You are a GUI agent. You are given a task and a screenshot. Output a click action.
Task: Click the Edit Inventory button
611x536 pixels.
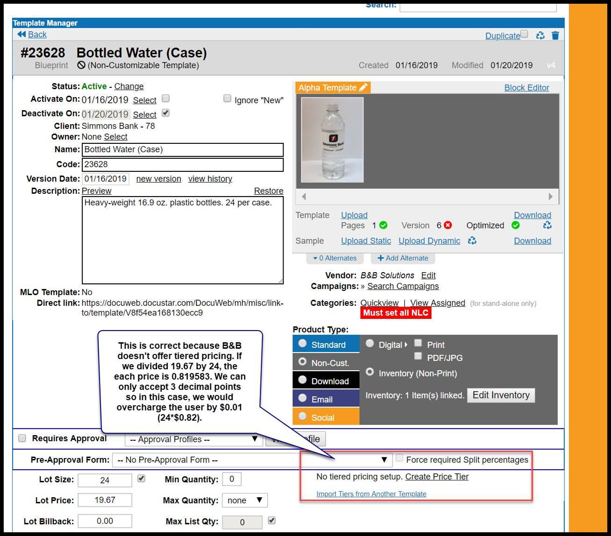(501, 395)
